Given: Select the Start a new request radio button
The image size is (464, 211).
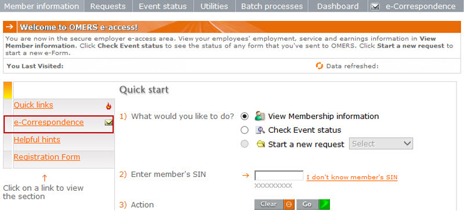Looking at the screenshot, I should pyautogui.click(x=244, y=144).
